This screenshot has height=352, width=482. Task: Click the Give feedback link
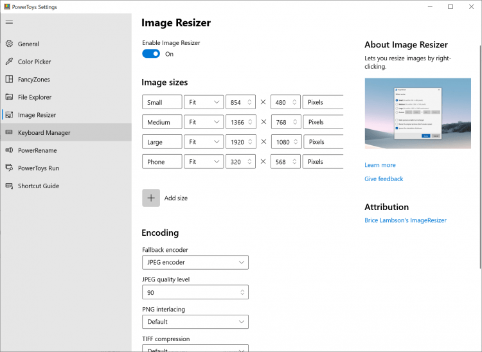[384, 179]
